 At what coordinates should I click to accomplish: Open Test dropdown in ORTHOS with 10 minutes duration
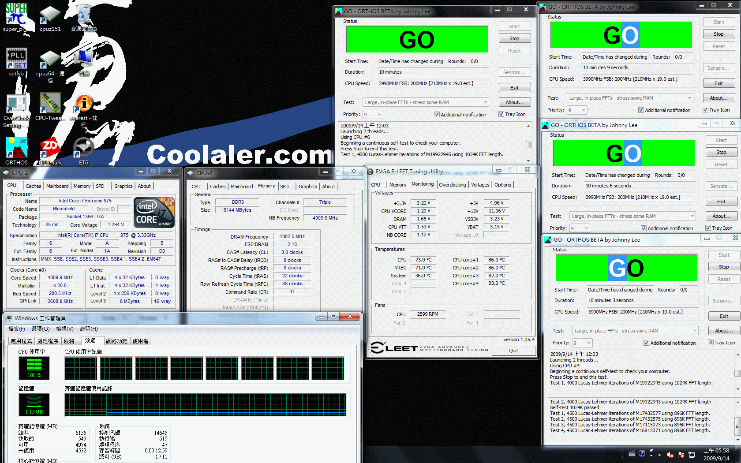tap(426, 102)
